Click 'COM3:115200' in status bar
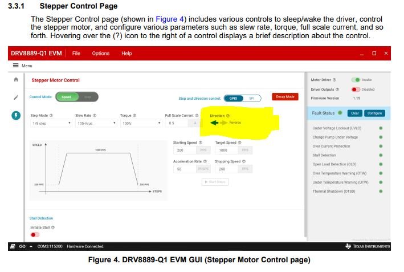Image resolution: width=404 pixels, height=272 pixels. (x=50, y=246)
